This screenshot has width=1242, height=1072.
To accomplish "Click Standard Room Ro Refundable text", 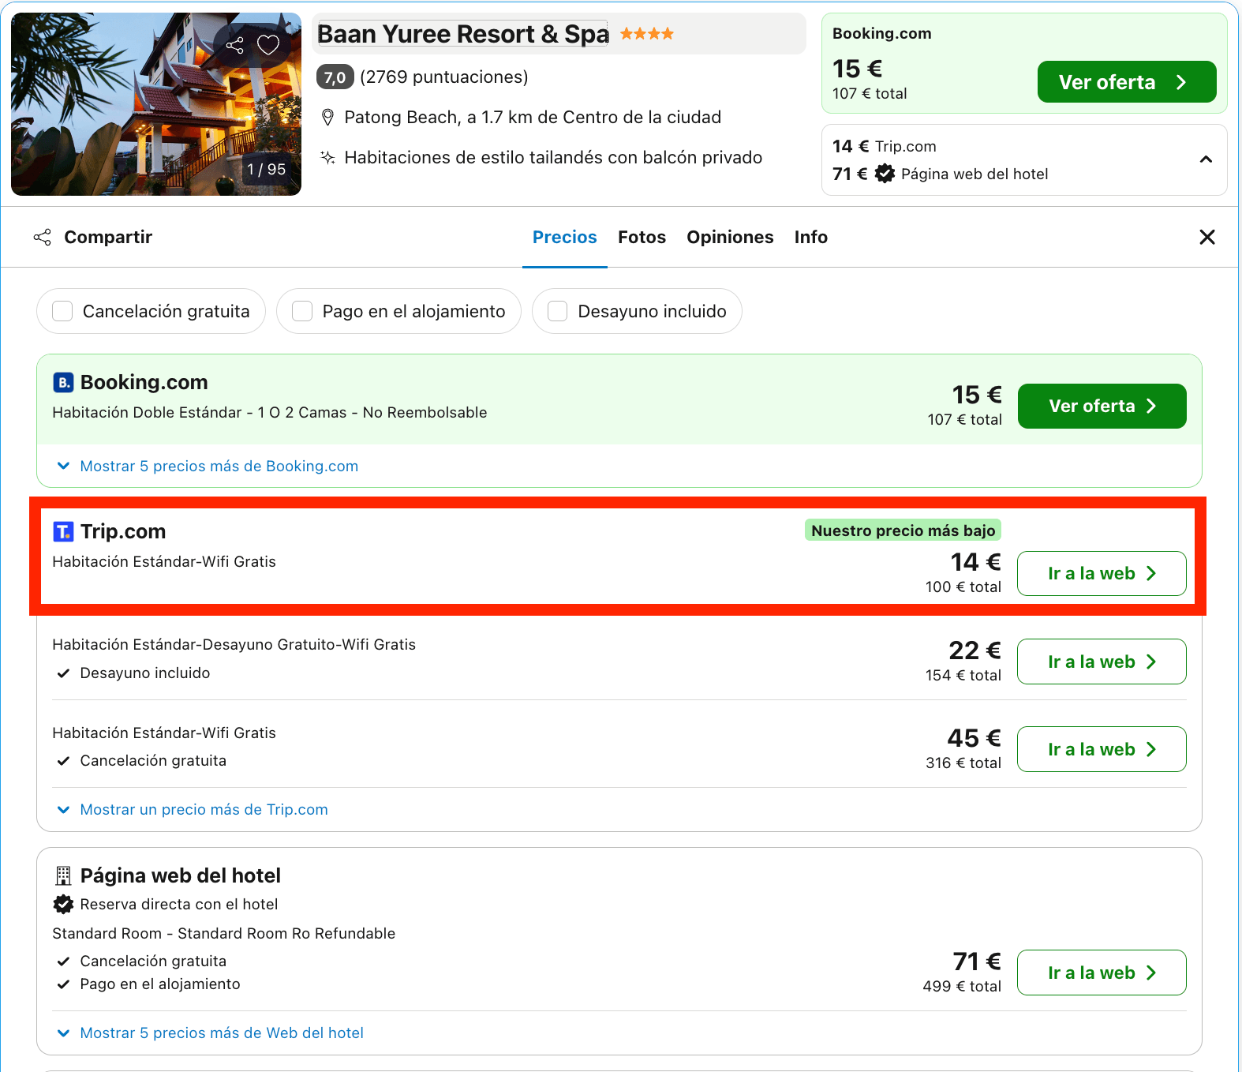I will (224, 933).
